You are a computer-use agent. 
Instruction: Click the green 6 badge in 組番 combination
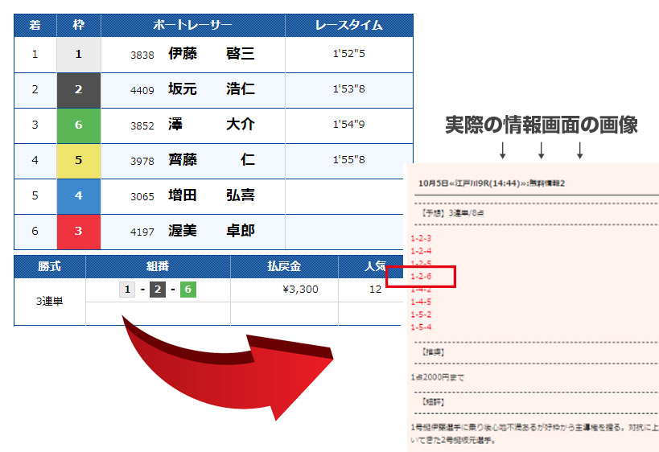click(x=187, y=290)
